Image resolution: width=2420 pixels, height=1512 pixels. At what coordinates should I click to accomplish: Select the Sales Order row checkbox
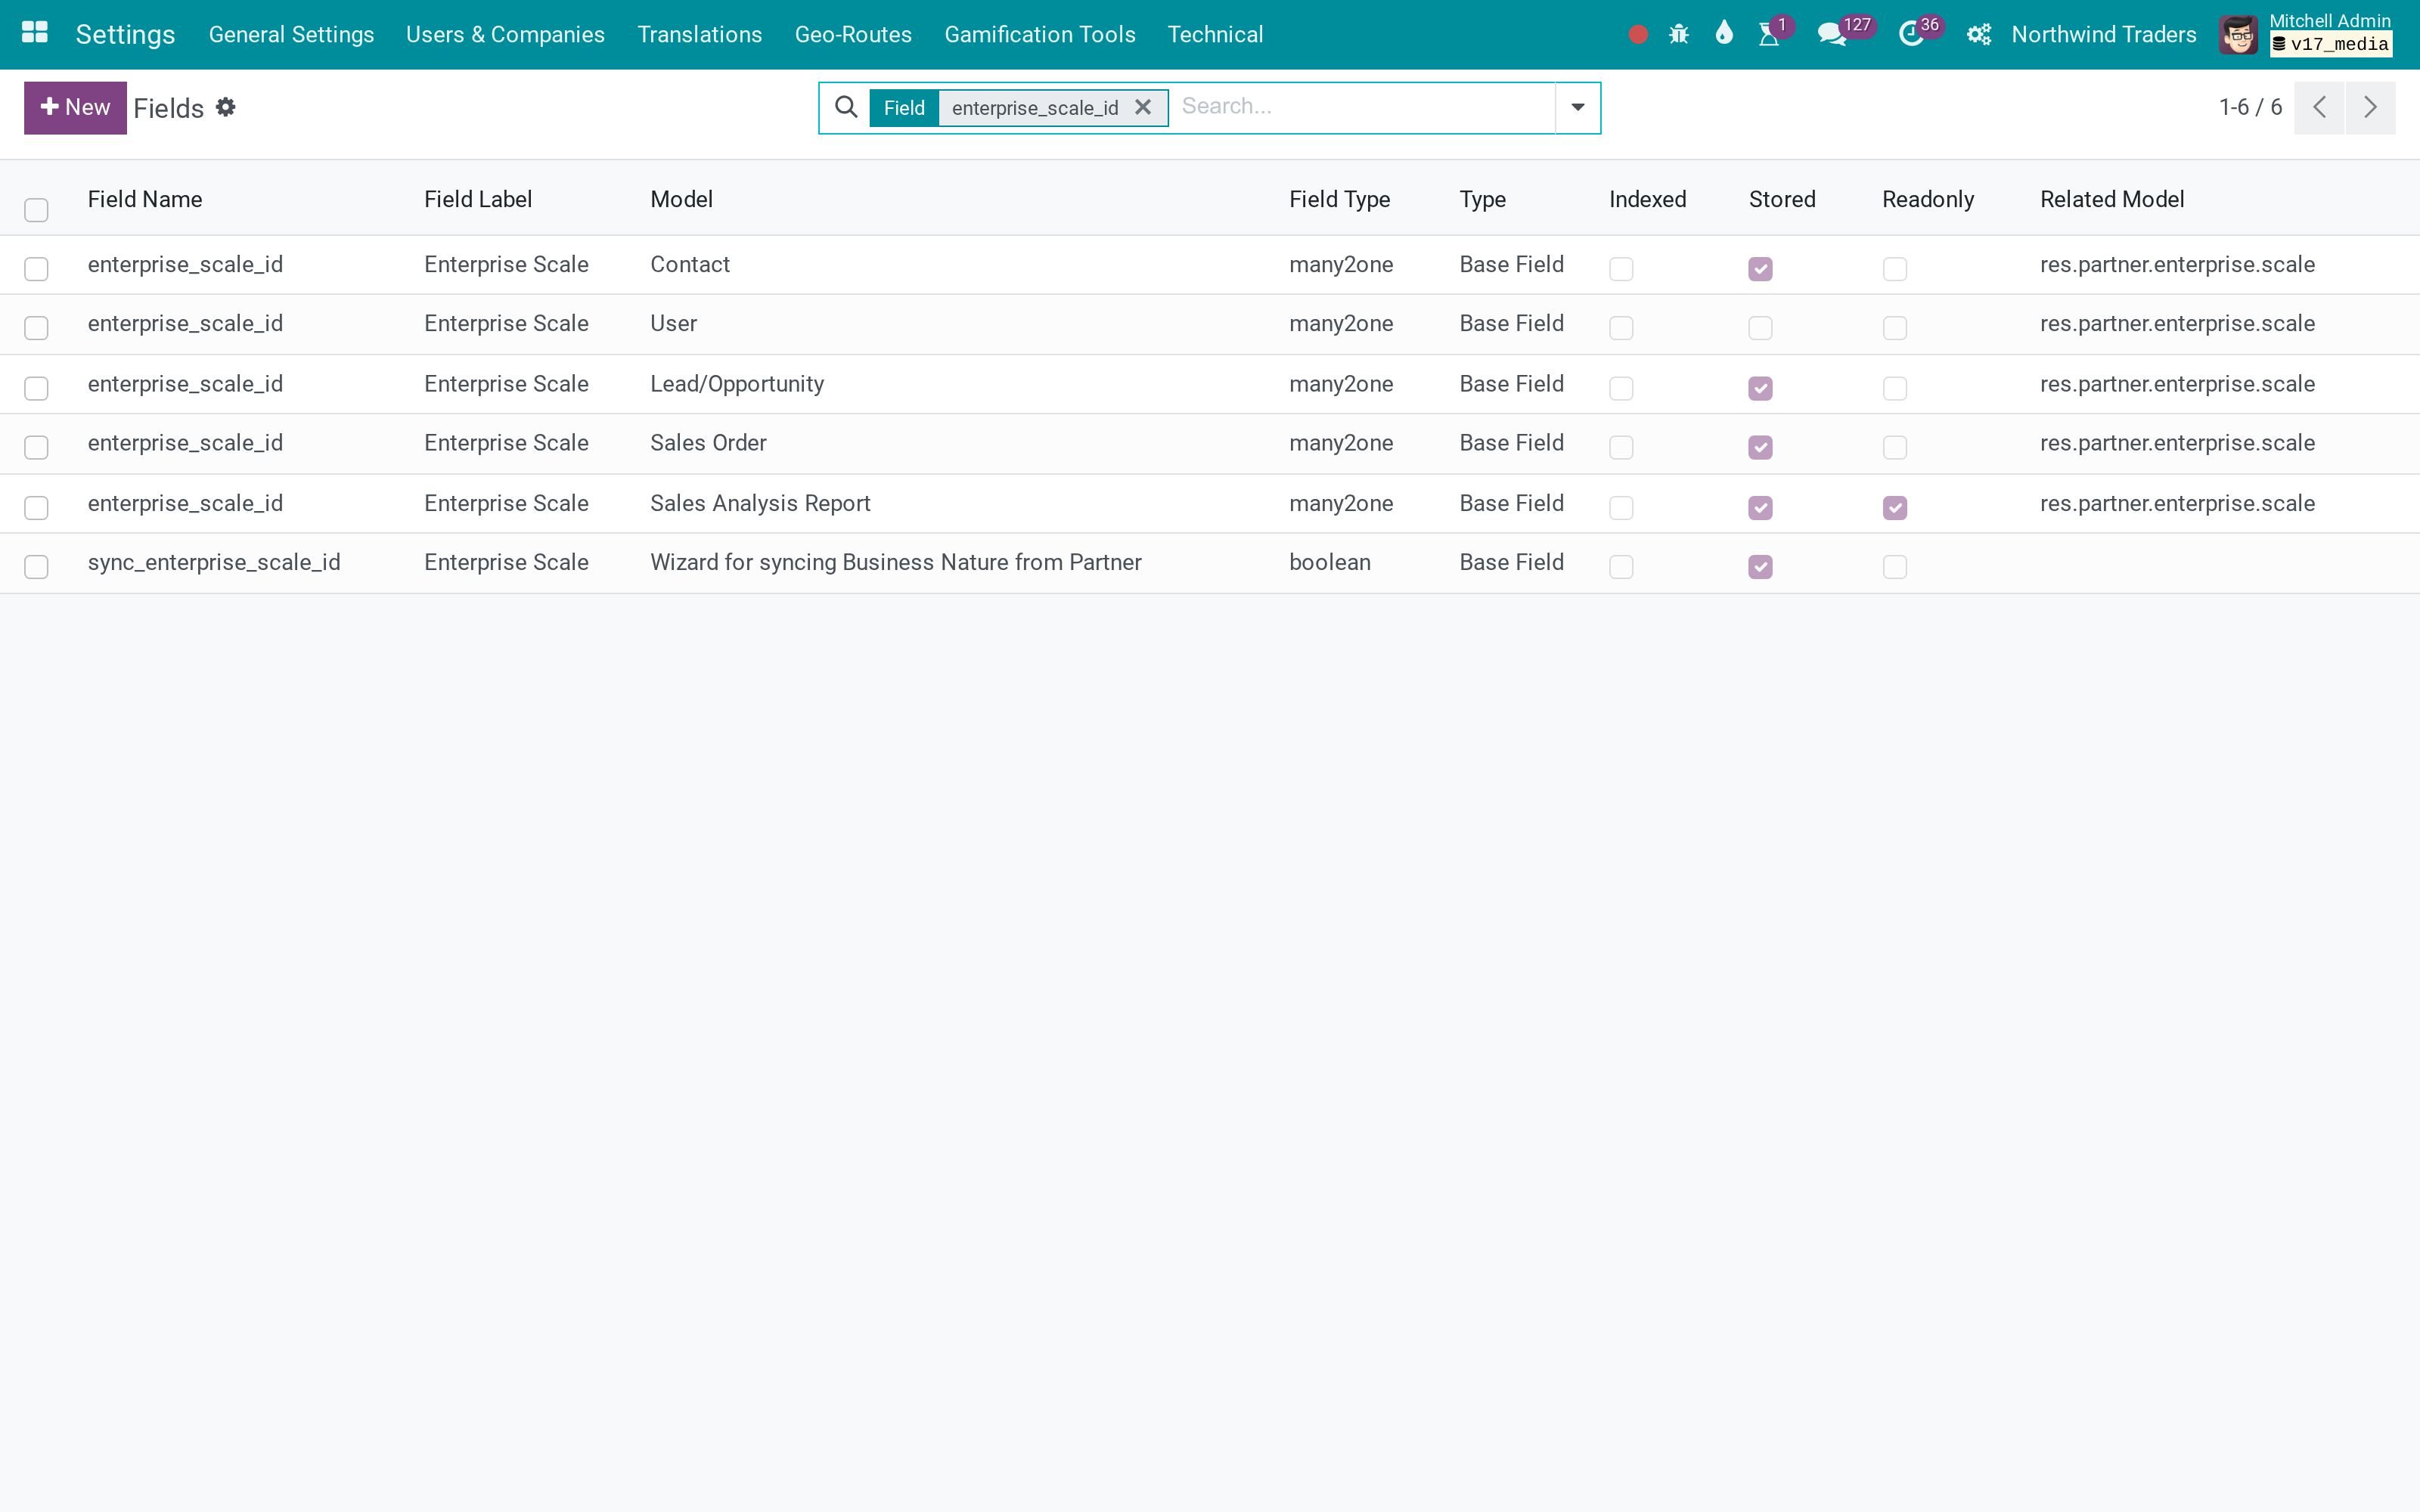37,447
